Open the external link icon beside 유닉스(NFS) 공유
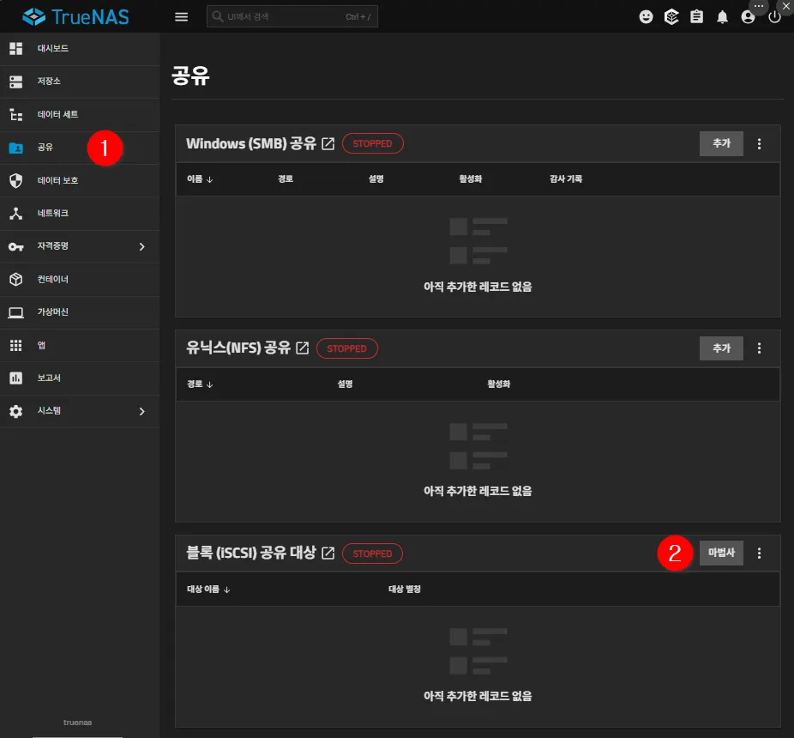The height and width of the screenshot is (738, 794). click(x=302, y=348)
